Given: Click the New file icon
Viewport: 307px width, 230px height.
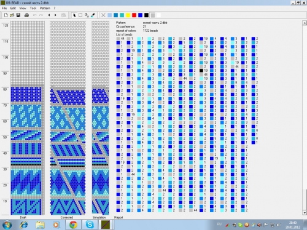Looking at the screenshot, I should pyautogui.click(x=6, y=15).
